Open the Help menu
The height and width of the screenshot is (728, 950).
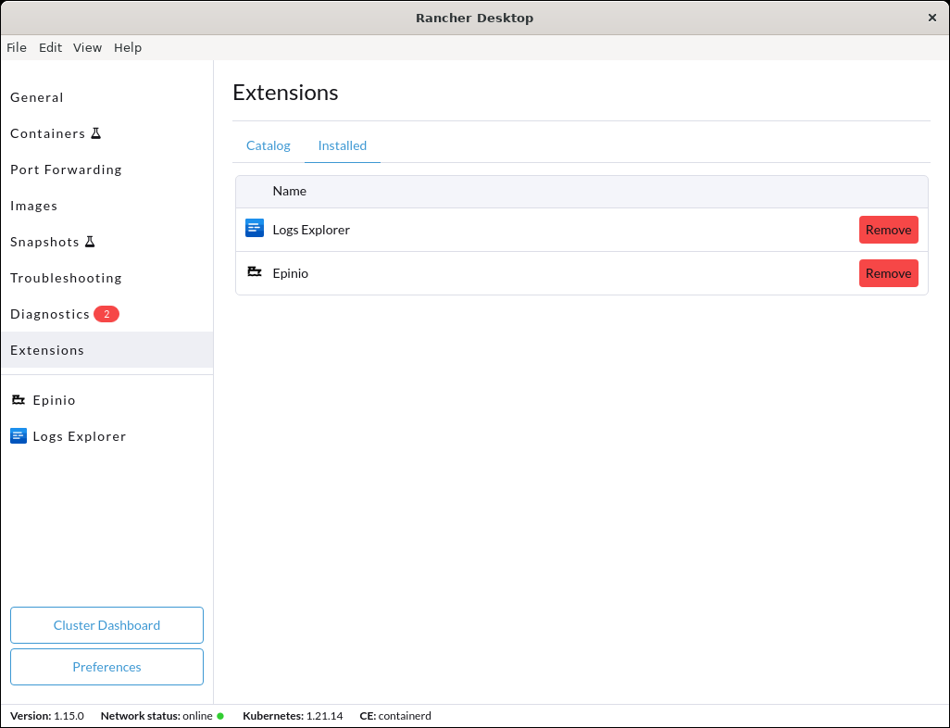pyautogui.click(x=128, y=47)
